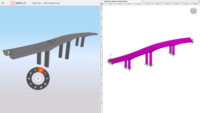Open the hamburger menu in Bimplus
Image resolution: width=200 pixels, height=113 pixels.
(x=3, y=3)
